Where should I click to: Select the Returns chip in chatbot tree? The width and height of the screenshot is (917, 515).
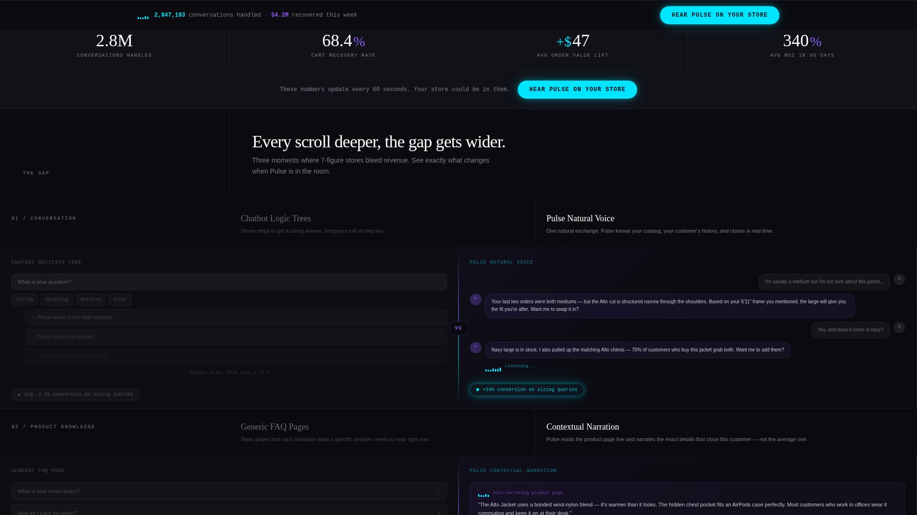coord(91,299)
